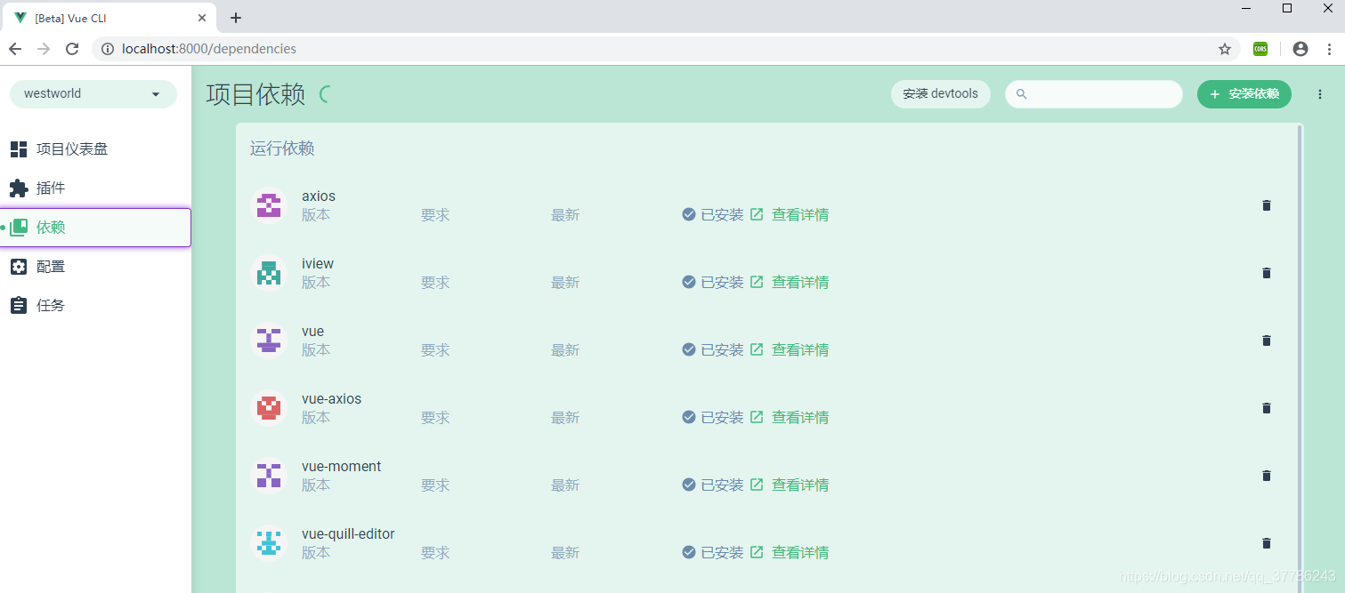1345x593 pixels.
Task: Uninstall vue-moment via trash icon
Action: 1266,476
